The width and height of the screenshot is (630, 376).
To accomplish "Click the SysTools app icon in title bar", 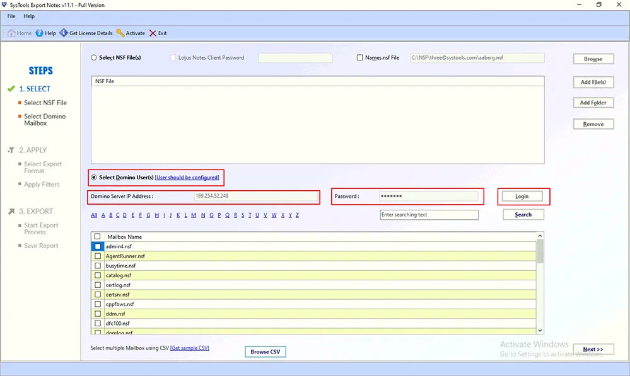I will point(4,5).
